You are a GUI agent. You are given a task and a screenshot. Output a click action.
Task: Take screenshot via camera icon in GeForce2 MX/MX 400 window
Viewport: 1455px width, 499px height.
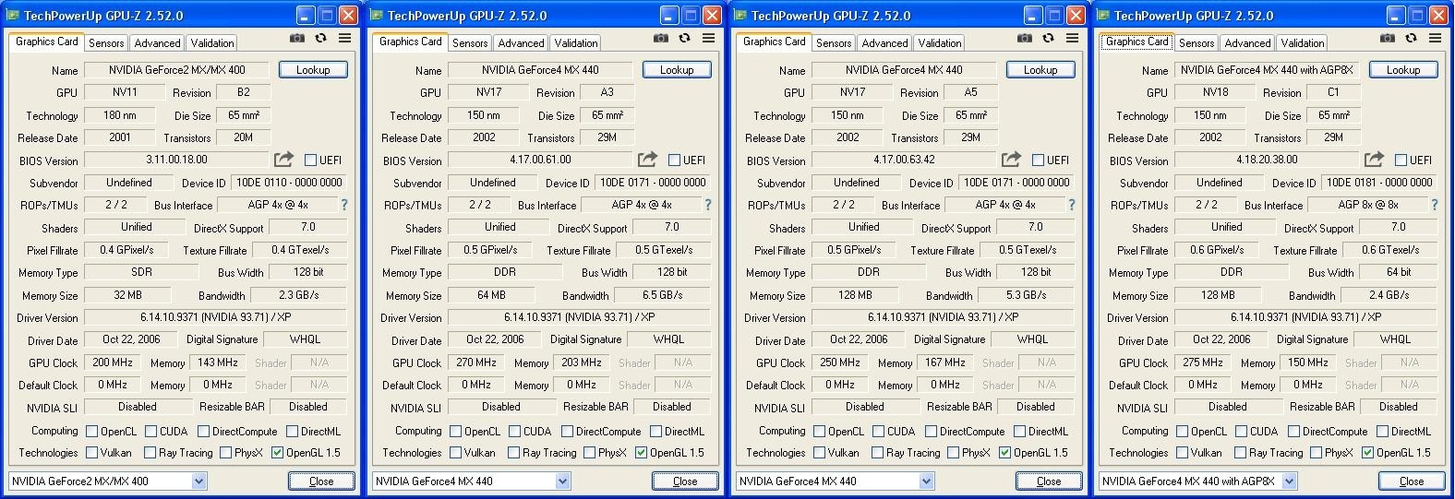click(296, 39)
